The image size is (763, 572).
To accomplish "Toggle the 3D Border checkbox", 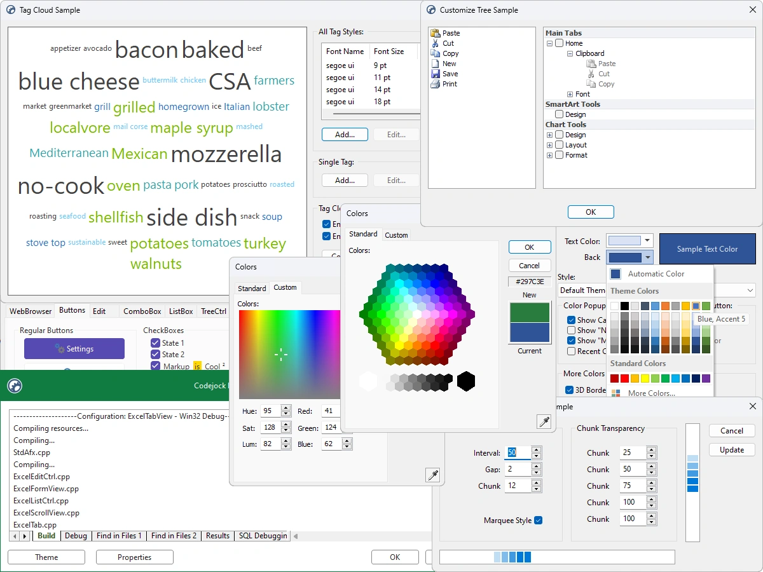I will [570, 390].
